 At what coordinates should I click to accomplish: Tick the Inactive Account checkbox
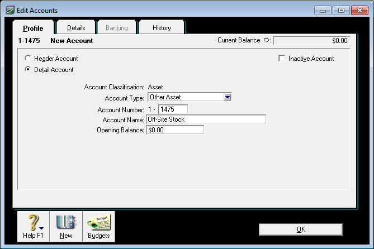[282, 59]
